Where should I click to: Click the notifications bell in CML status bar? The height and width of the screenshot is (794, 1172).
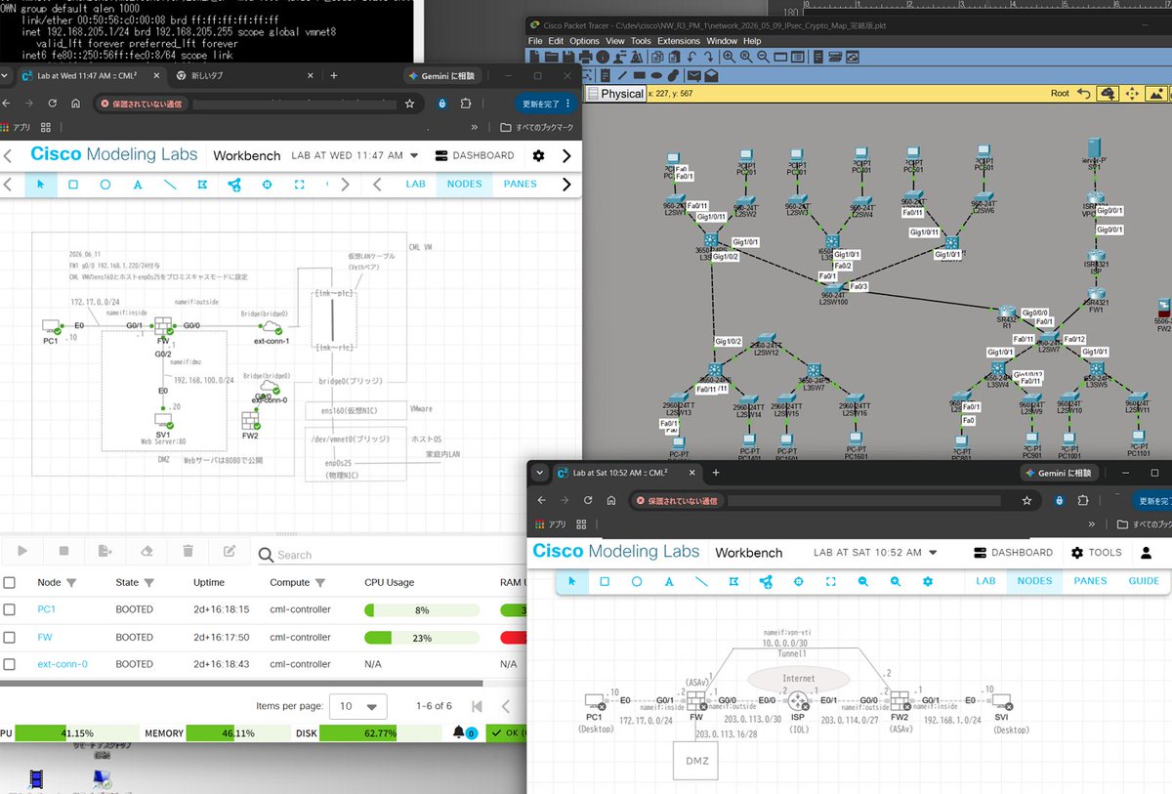click(460, 732)
